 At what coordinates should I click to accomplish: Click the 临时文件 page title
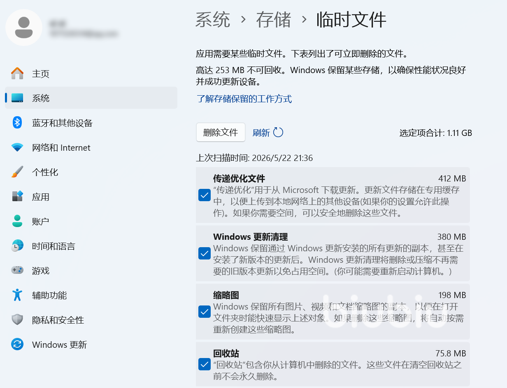pyautogui.click(x=351, y=20)
